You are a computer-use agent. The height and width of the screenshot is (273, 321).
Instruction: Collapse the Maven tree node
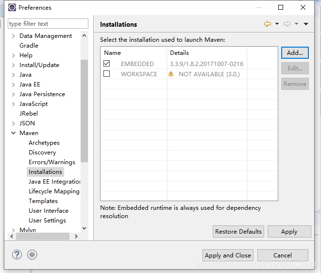pos(13,133)
